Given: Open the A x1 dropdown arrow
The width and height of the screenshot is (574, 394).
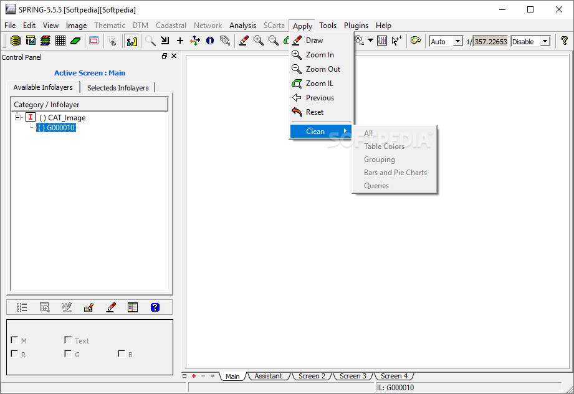Looking at the screenshot, I should (370, 41).
